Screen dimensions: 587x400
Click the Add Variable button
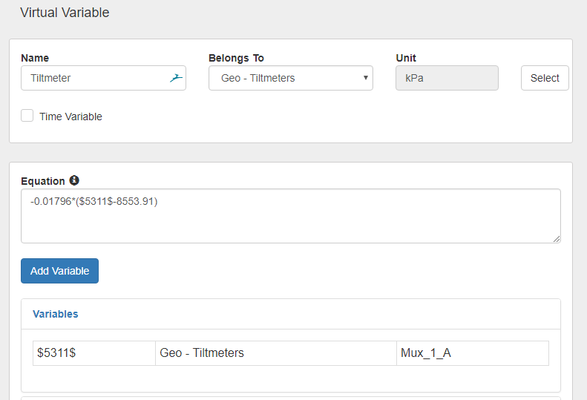[x=59, y=271]
